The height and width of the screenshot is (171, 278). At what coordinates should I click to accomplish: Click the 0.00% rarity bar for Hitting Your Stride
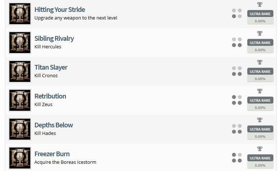[260, 21]
